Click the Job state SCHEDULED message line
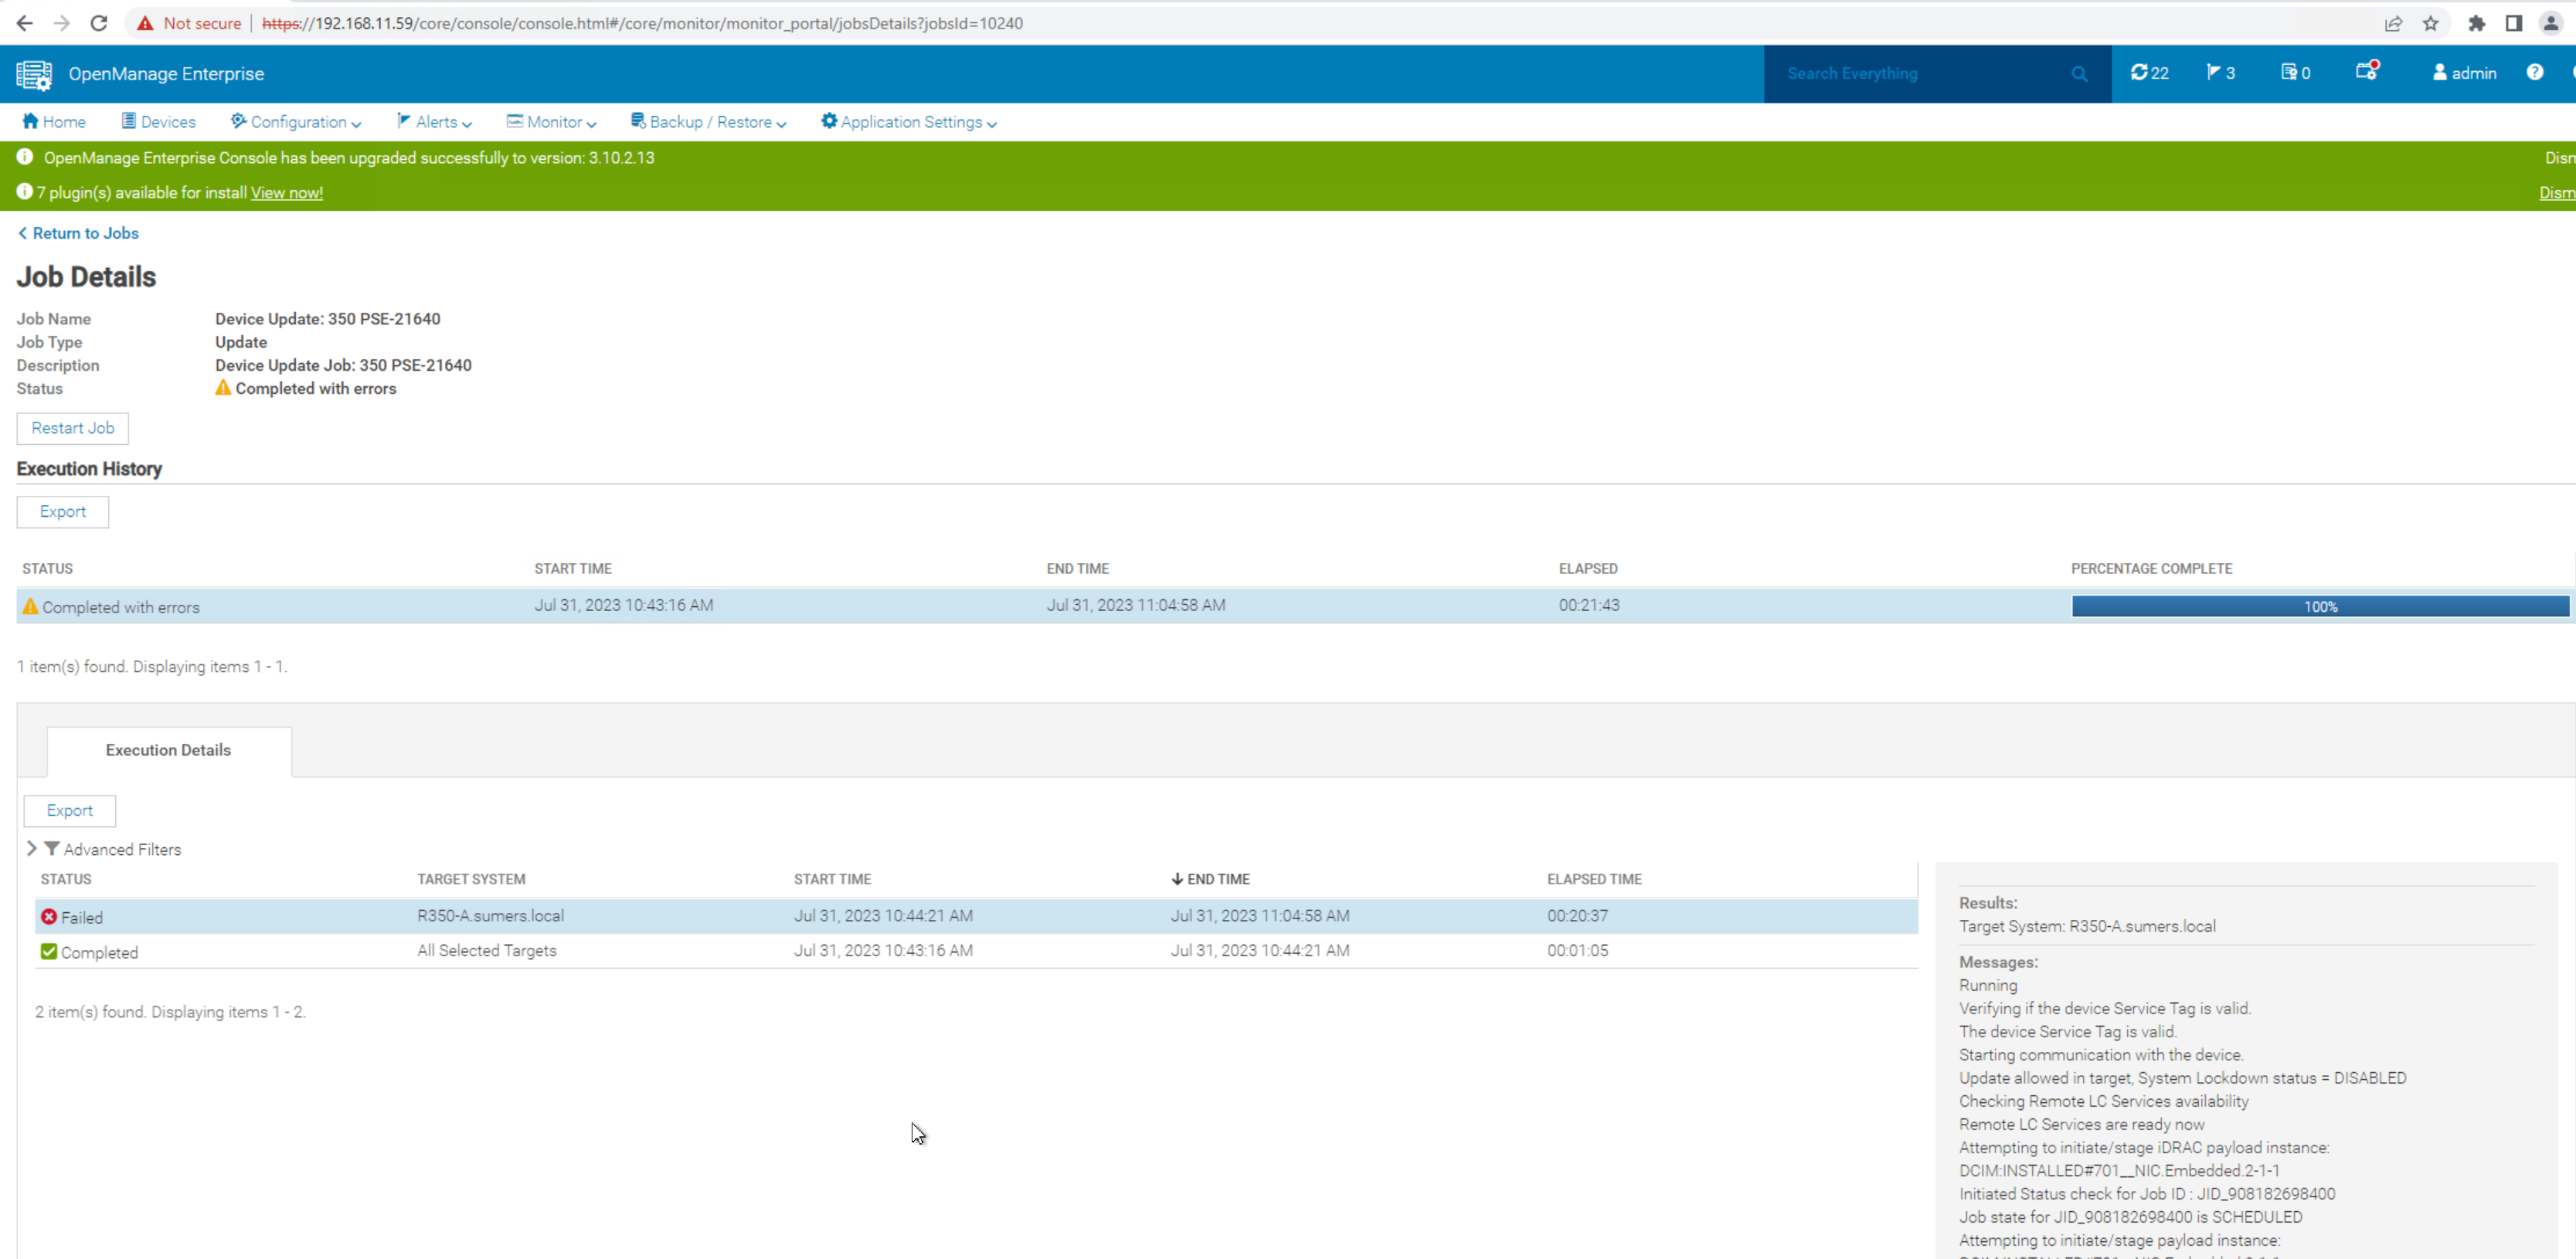Image resolution: width=2576 pixels, height=1259 pixels. coord(2130,1217)
